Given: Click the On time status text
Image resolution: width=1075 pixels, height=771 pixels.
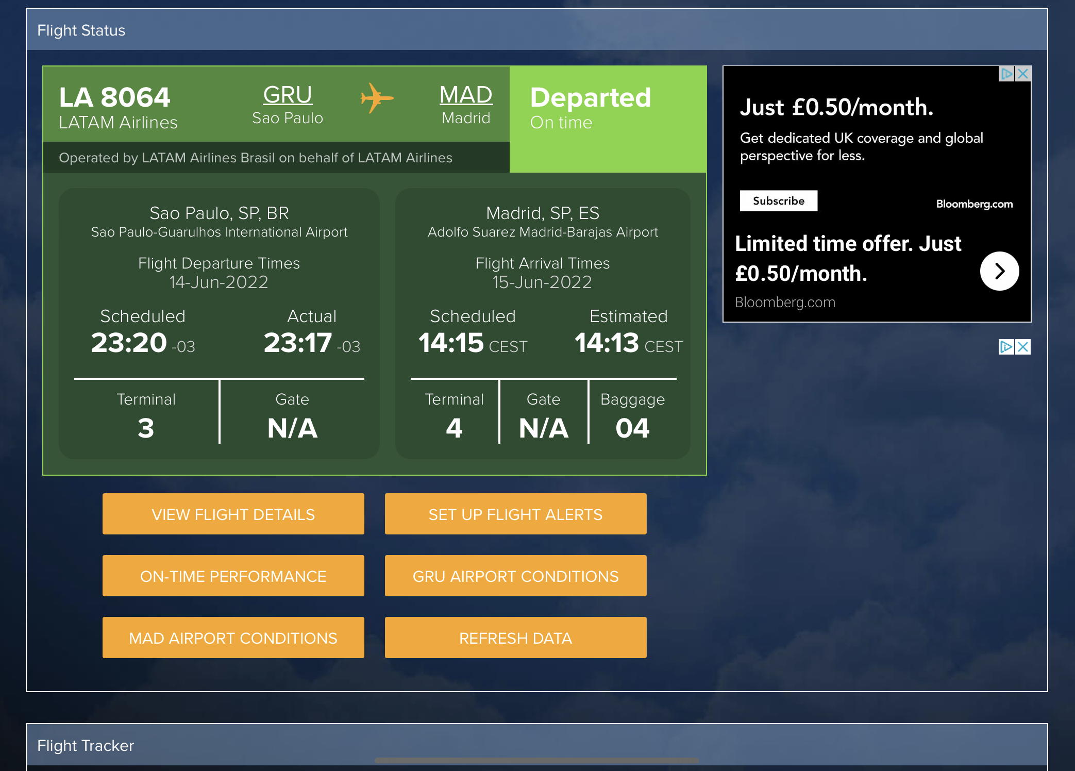Looking at the screenshot, I should click(561, 123).
